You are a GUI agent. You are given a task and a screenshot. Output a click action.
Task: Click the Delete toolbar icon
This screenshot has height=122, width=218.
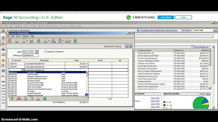pyautogui.click(x=53, y=41)
